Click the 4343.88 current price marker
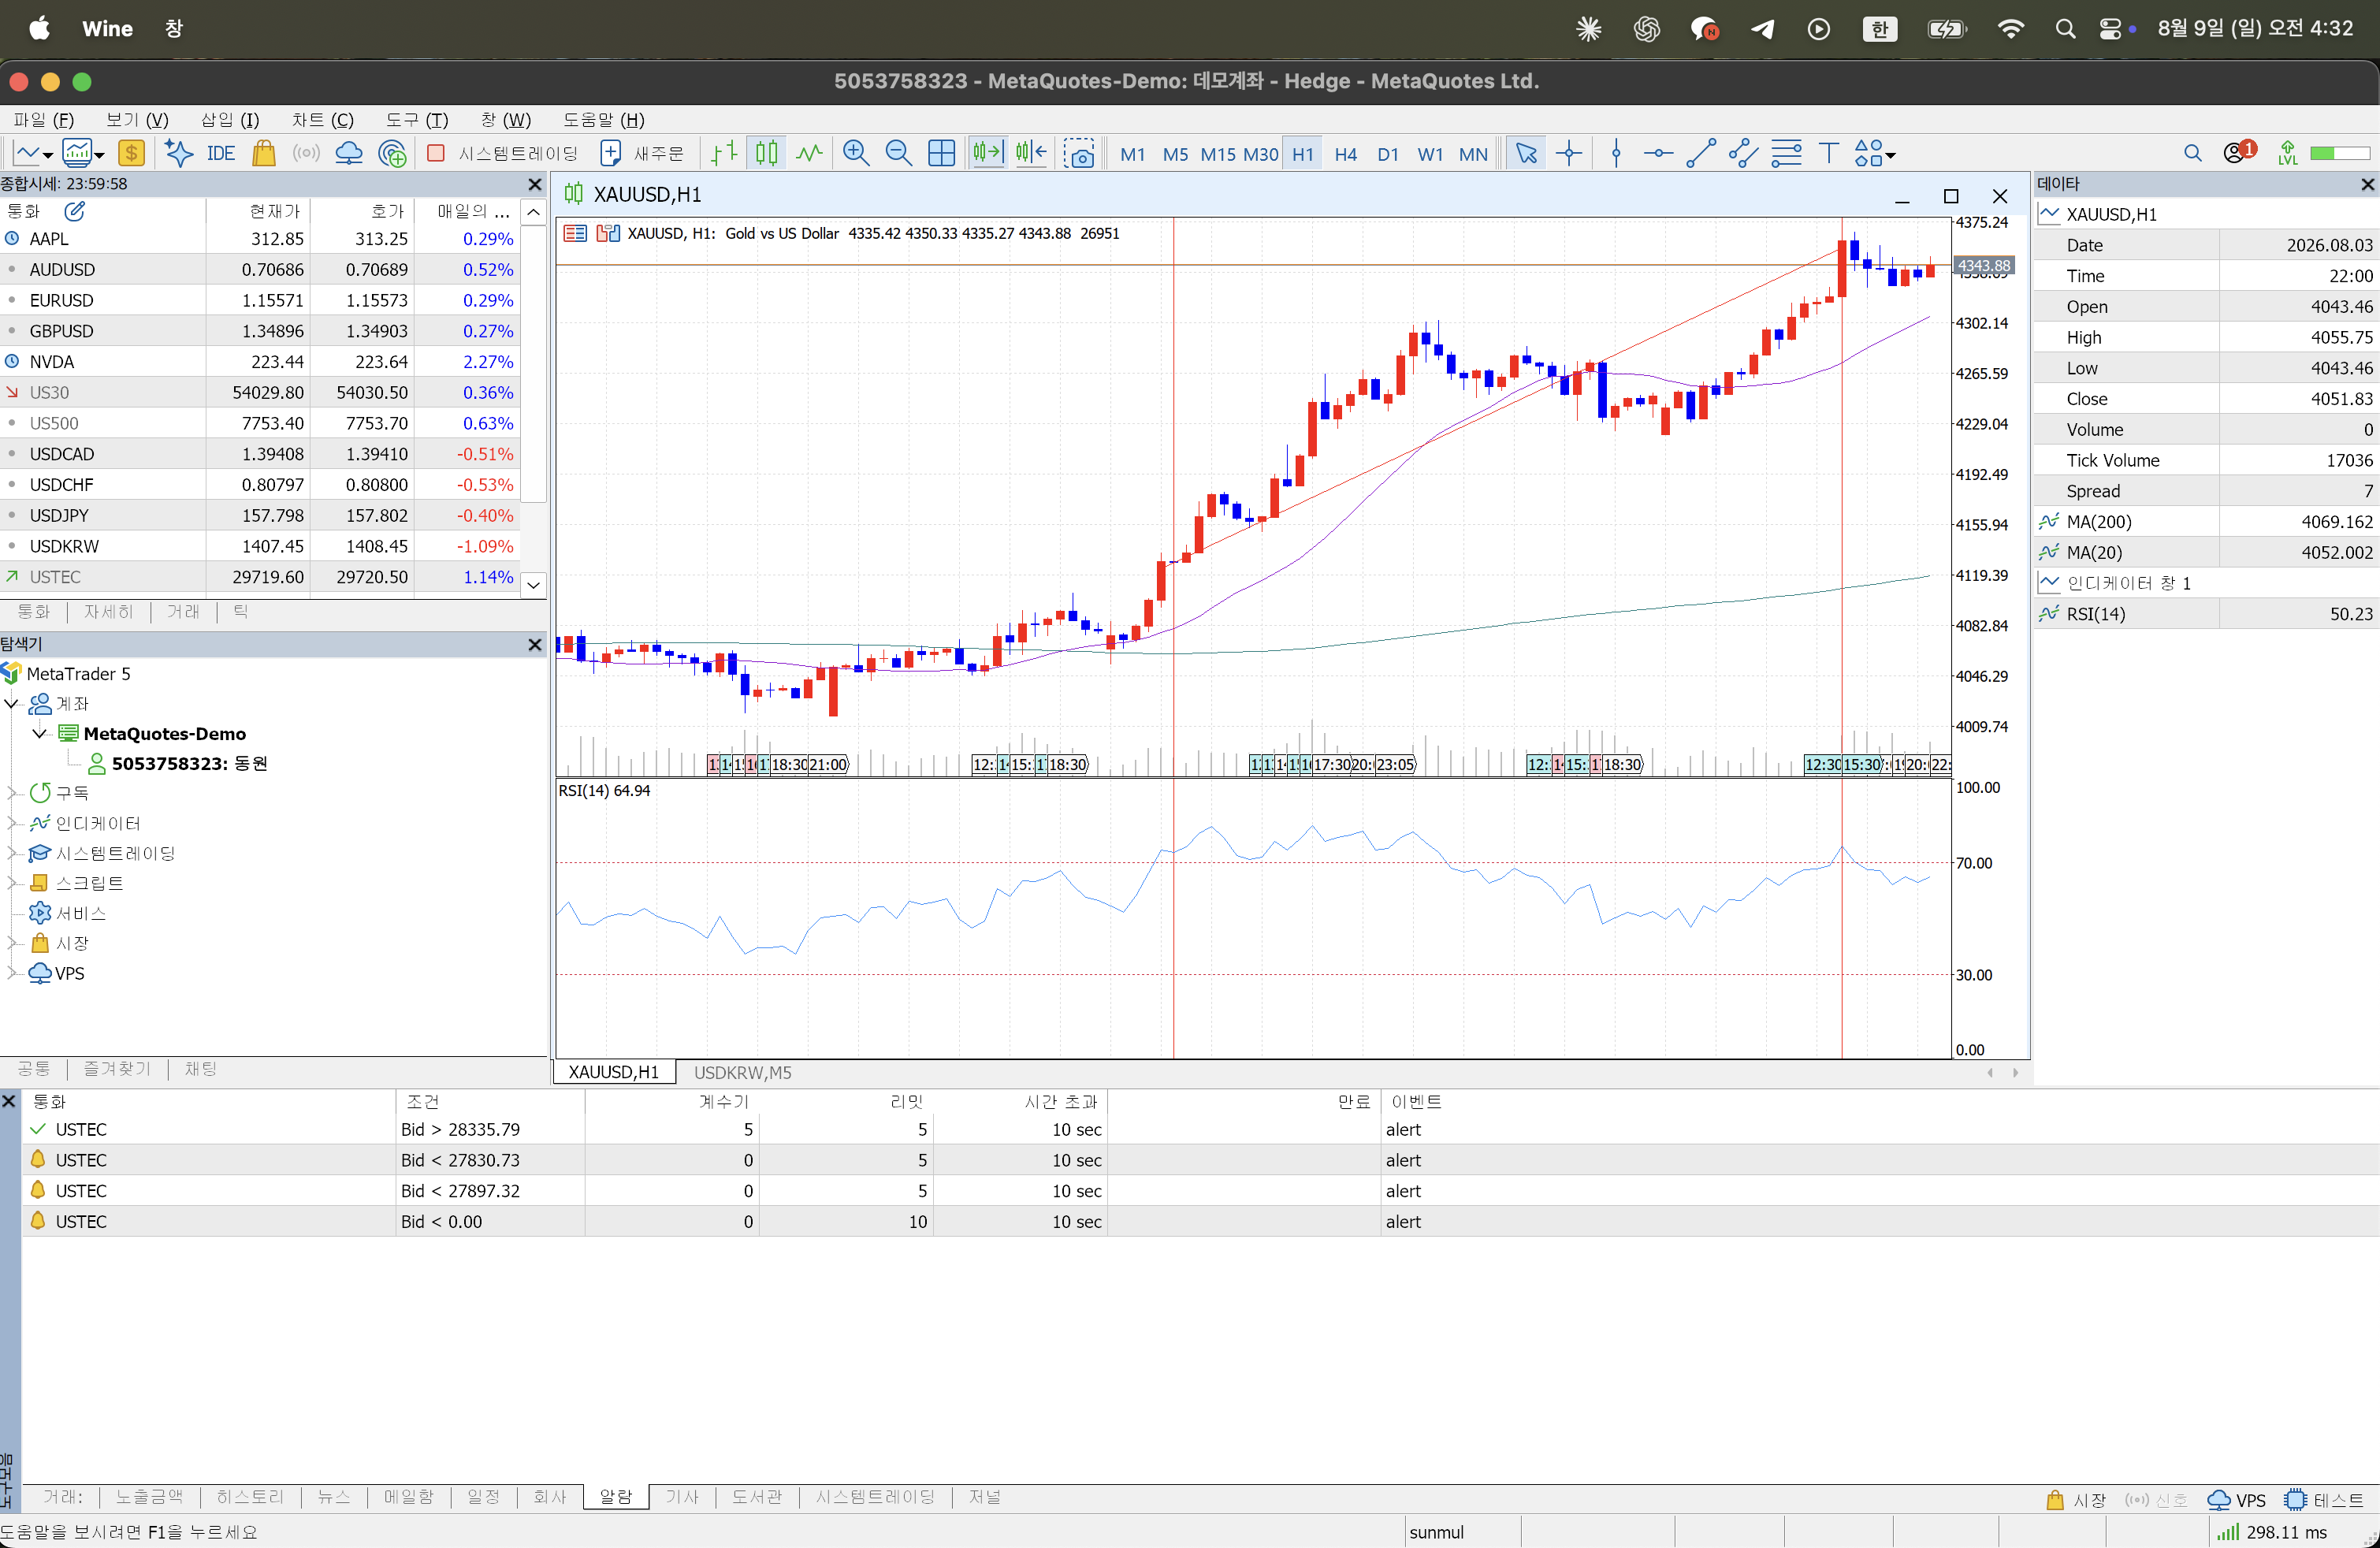This screenshot has height=1548, width=2380. tap(1983, 266)
